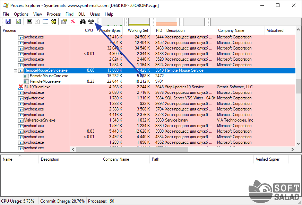Open the Users menu

95,14
